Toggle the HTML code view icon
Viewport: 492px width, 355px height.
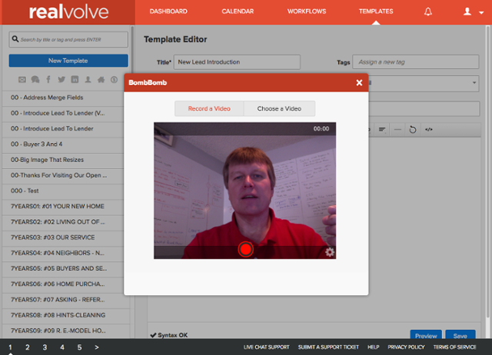(429, 130)
